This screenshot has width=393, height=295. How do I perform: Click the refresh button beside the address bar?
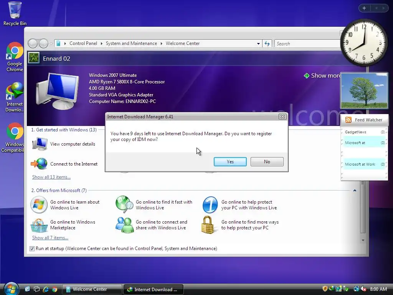[267, 44]
